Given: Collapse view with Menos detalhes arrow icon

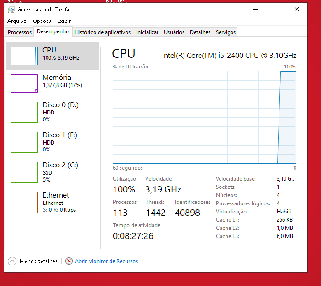Looking at the screenshot, I should (x=12, y=261).
